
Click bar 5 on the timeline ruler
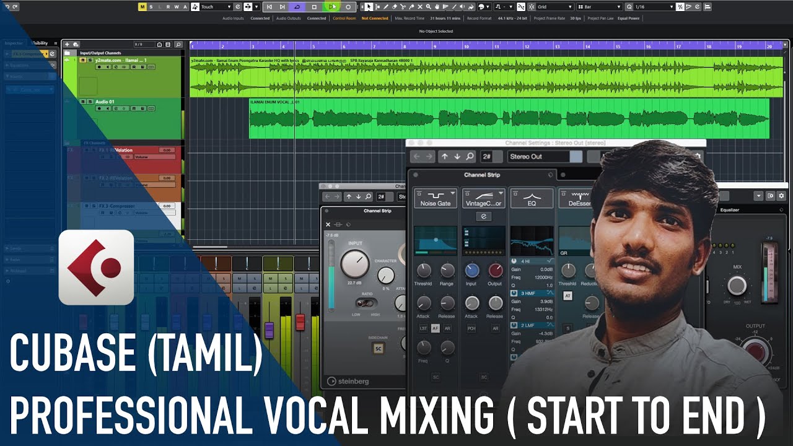click(315, 45)
